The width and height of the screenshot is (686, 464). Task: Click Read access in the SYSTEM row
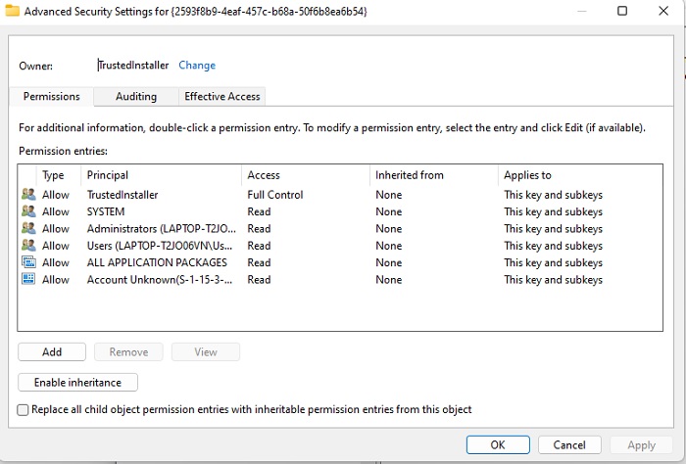tap(259, 211)
